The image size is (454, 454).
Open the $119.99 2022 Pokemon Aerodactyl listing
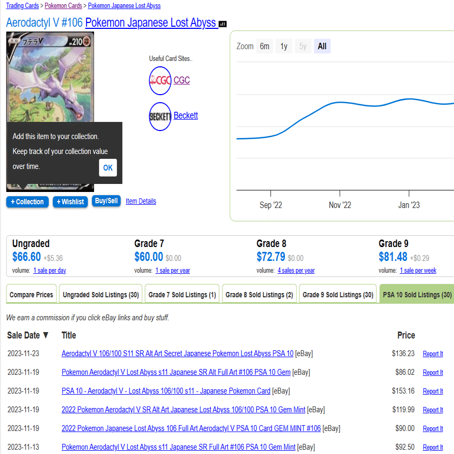[183, 410]
